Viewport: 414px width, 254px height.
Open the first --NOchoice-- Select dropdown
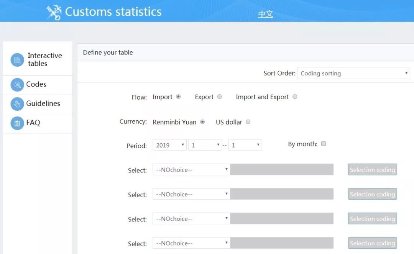click(191, 170)
